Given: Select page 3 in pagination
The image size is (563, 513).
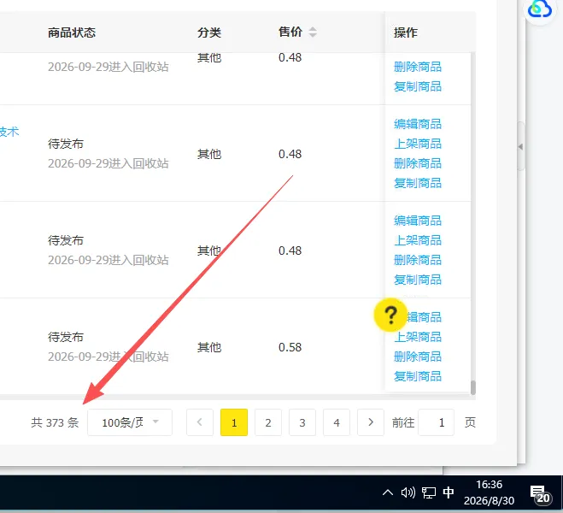Looking at the screenshot, I should point(302,422).
